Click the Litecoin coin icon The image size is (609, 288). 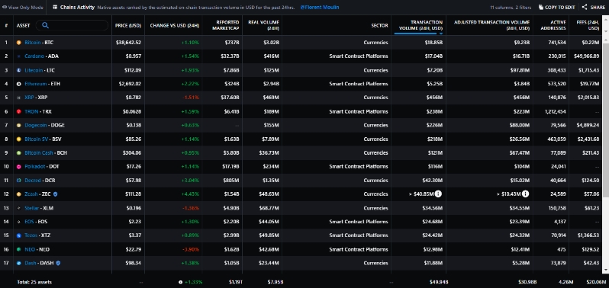pos(18,70)
